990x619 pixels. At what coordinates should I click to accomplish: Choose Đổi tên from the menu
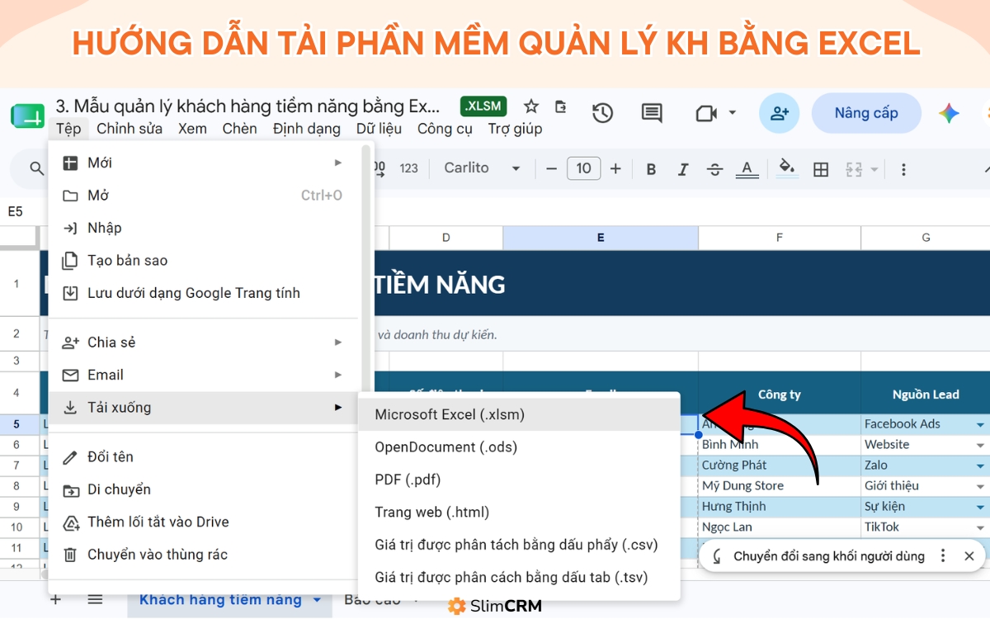pyautogui.click(x=204, y=456)
